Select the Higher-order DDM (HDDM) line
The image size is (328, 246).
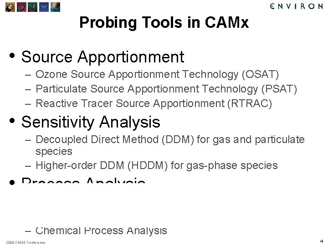(157, 165)
